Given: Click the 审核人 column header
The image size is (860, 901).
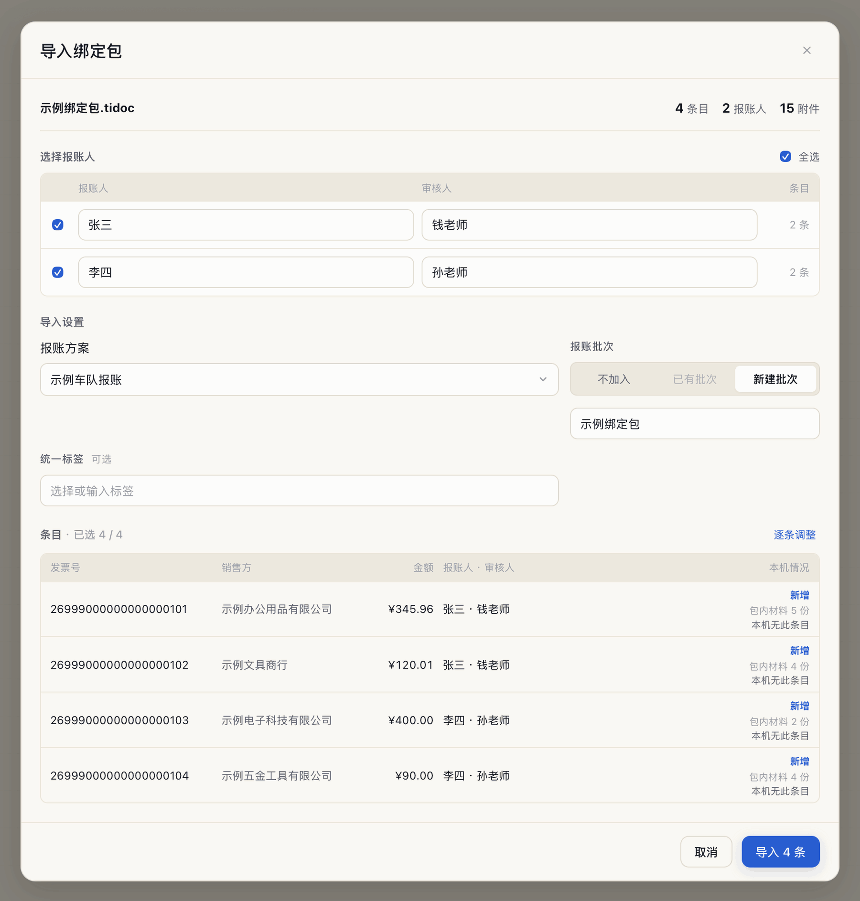Looking at the screenshot, I should point(436,188).
